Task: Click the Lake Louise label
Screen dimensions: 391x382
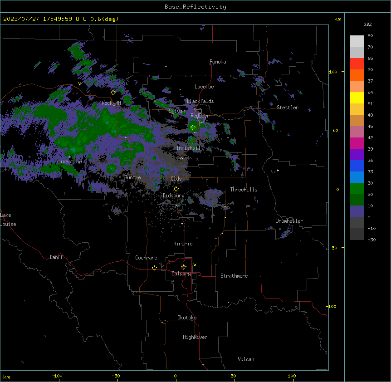Action: [8, 220]
